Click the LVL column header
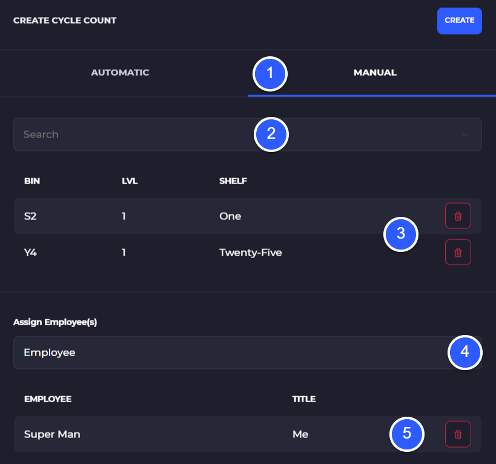The width and height of the screenshot is (496, 464). click(x=130, y=181)
